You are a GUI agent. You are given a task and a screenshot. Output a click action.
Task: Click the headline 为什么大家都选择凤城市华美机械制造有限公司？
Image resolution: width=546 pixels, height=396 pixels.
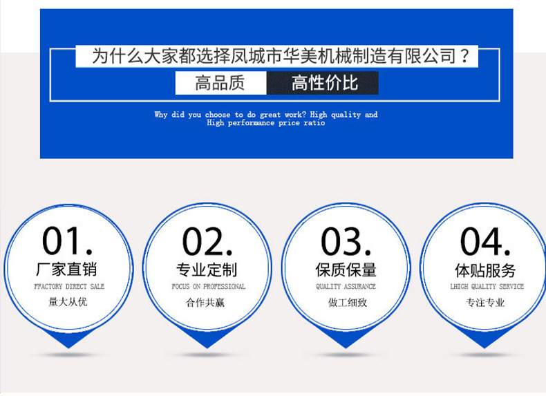(281, 56)
